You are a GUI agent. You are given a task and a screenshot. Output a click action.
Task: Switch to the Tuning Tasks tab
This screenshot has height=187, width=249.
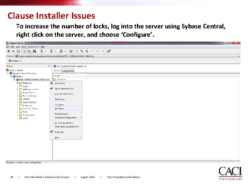point(68,71)
